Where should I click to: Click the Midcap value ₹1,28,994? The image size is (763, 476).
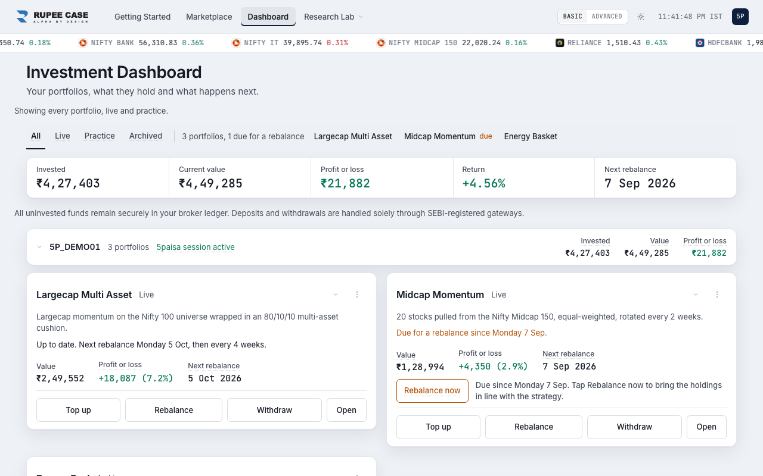420,367
